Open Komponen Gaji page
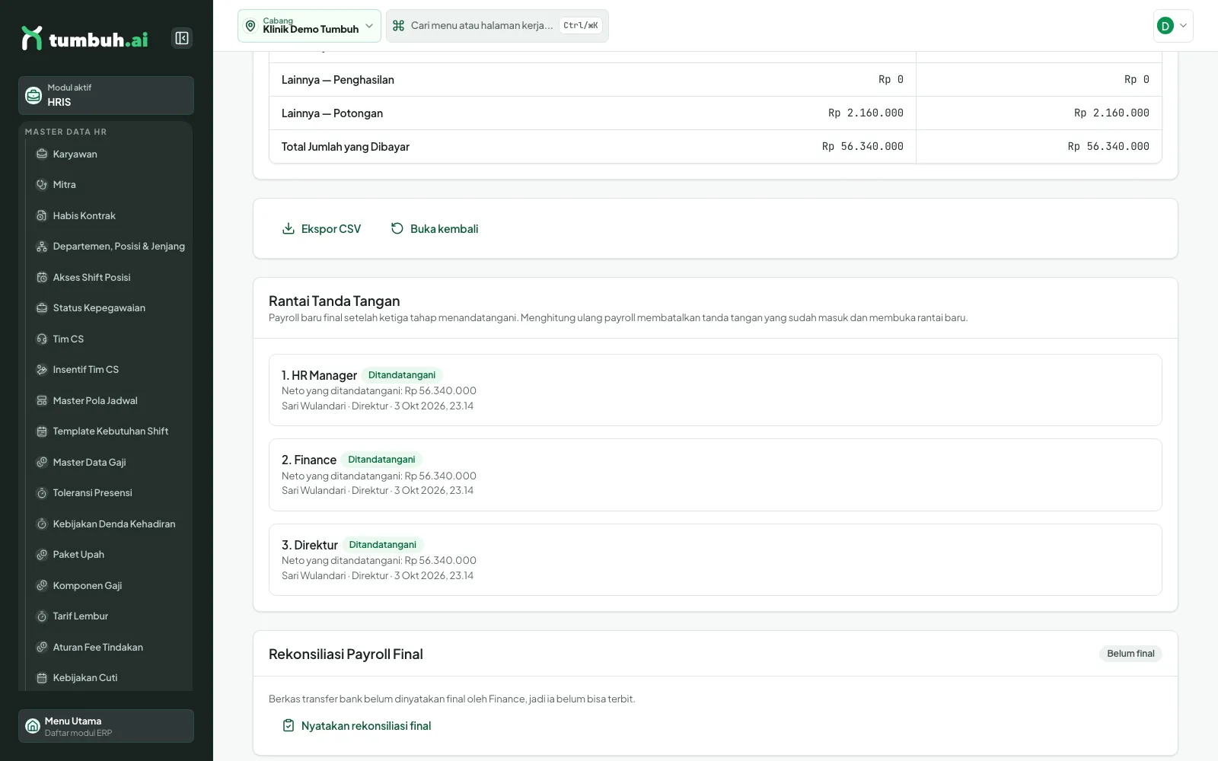 110,585
